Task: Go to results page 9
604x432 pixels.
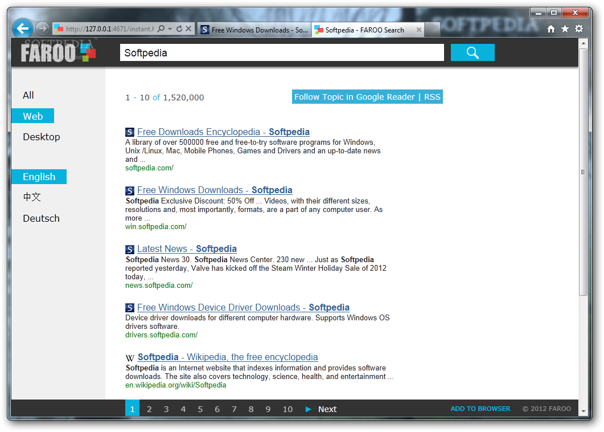Action: pyautogui.click(x=268, y=409)
